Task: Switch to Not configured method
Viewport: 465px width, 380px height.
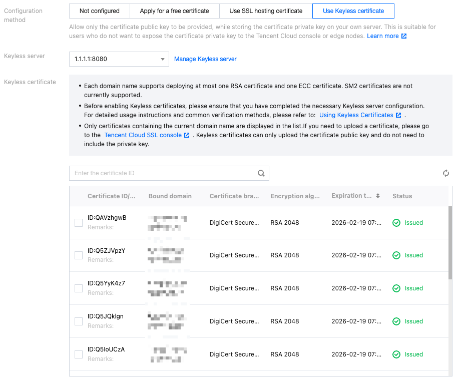Action: point(99,11)
